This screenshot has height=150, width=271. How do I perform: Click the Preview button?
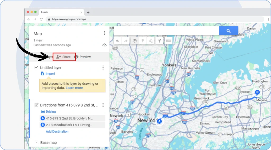tap(83, 57)
